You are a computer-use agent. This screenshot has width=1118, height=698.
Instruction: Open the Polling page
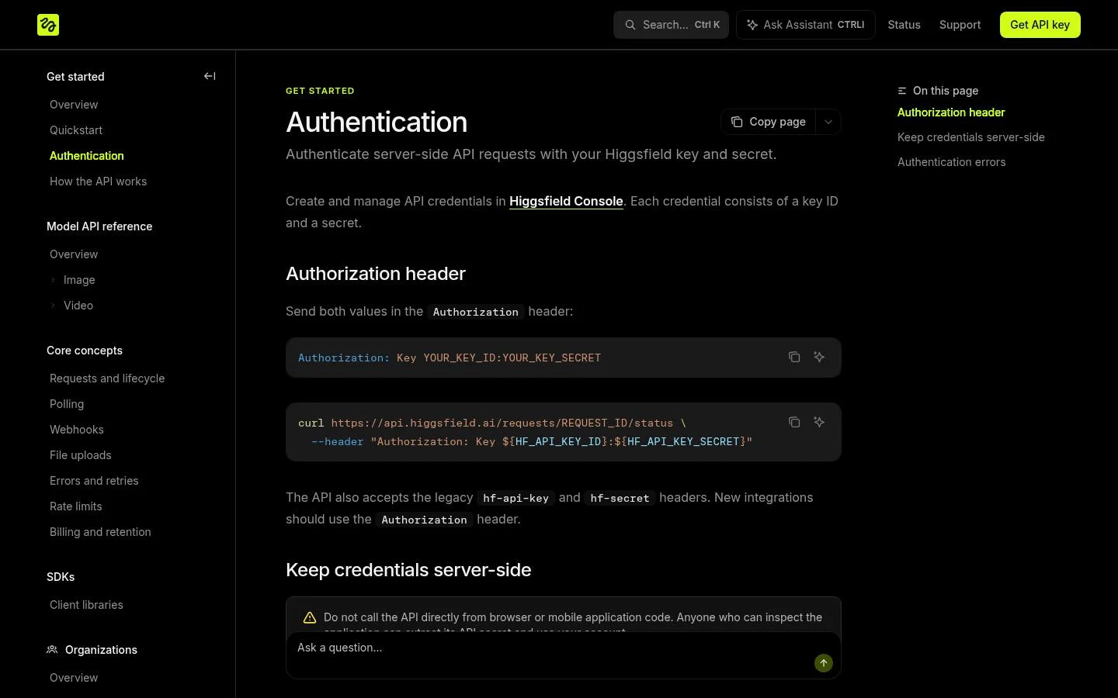coord(67,404)
